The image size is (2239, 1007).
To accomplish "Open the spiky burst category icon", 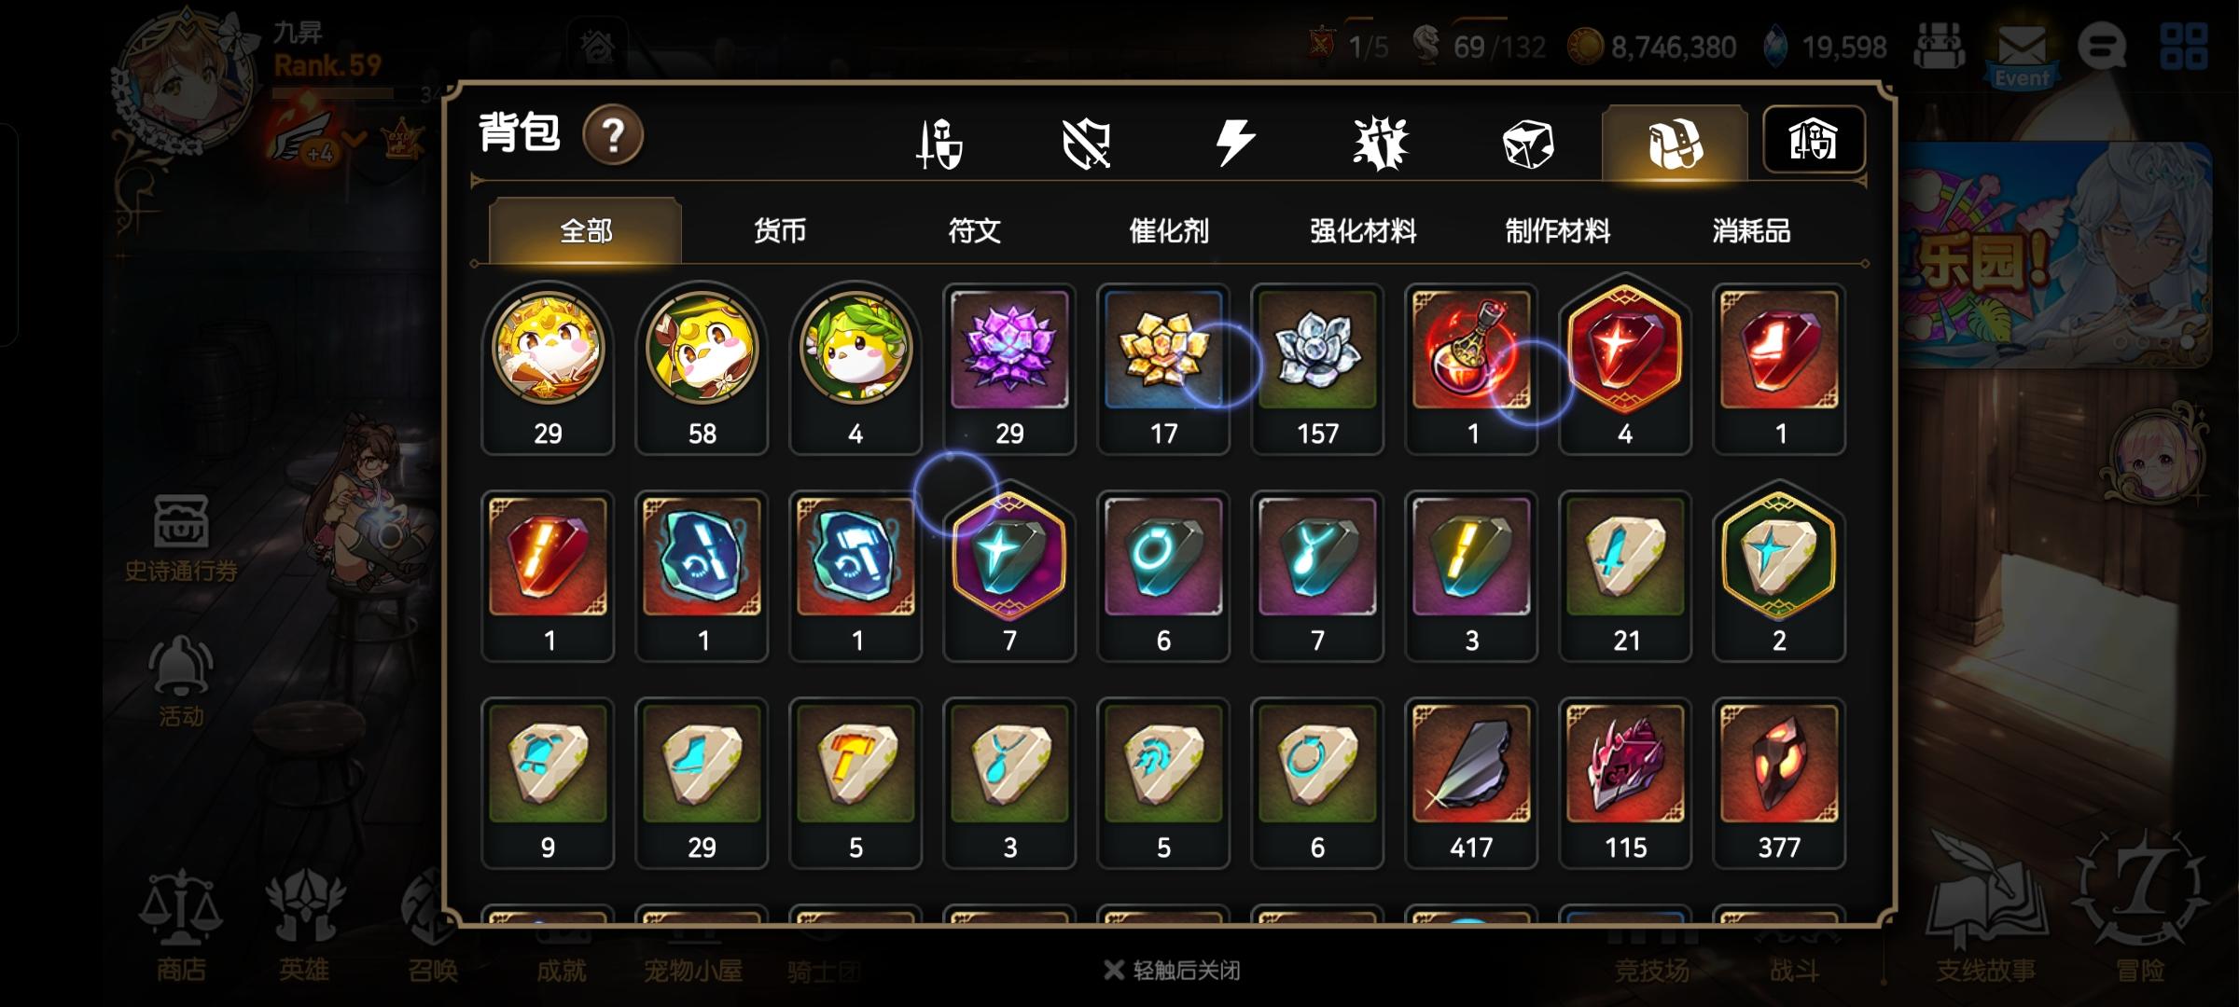I will click(x=1381, y=145).
